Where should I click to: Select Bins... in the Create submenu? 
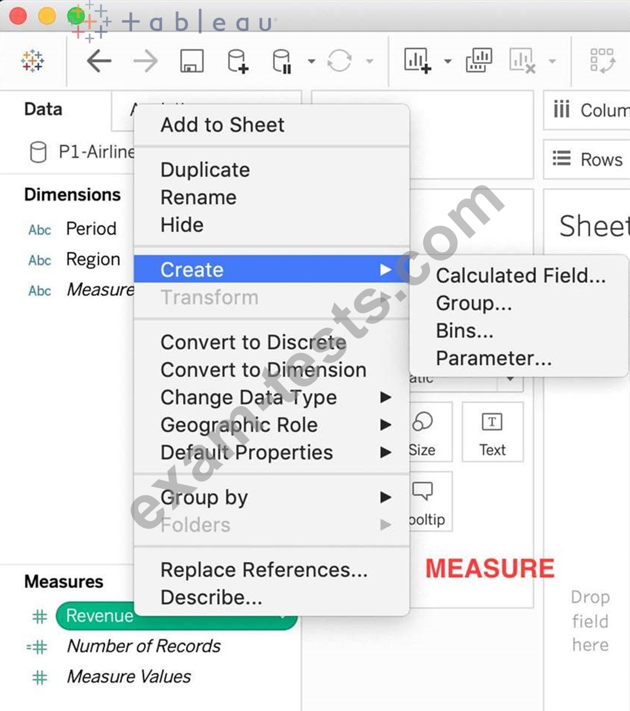464,331
